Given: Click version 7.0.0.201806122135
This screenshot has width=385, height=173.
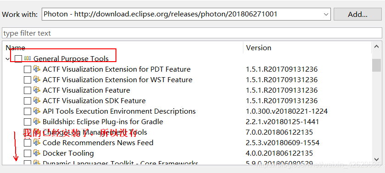Looking at the screenshot, I should coord(280,132).
